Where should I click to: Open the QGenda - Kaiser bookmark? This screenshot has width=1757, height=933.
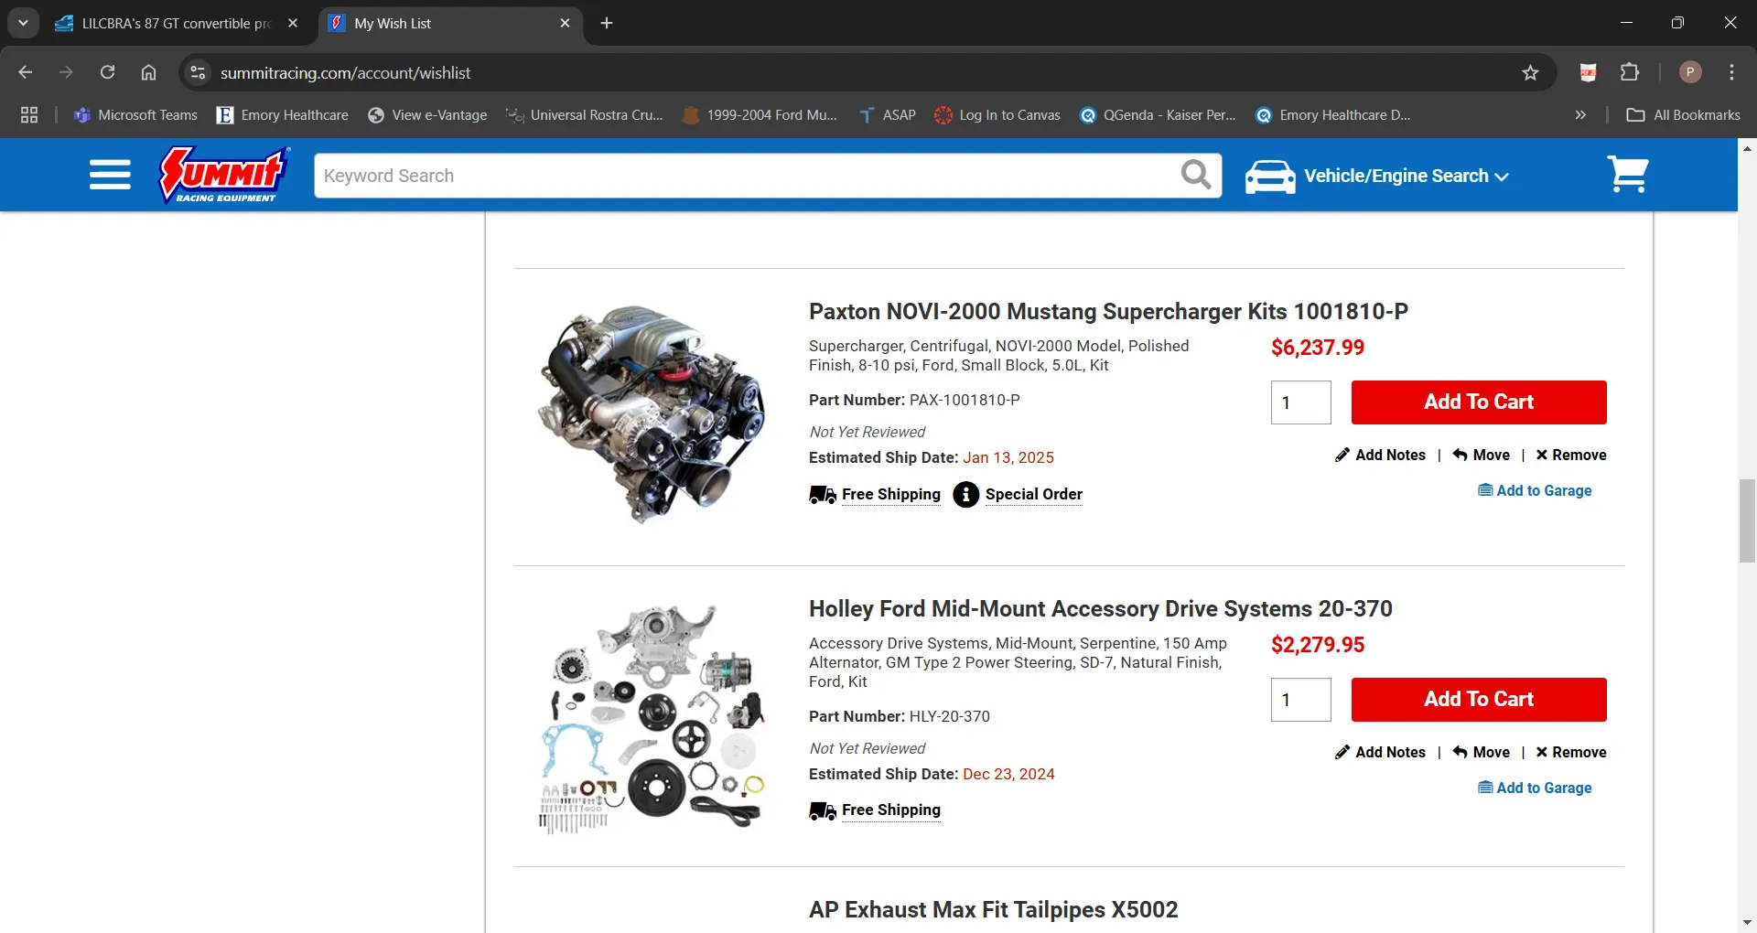pyautogui.click(x=1159, y=114)
